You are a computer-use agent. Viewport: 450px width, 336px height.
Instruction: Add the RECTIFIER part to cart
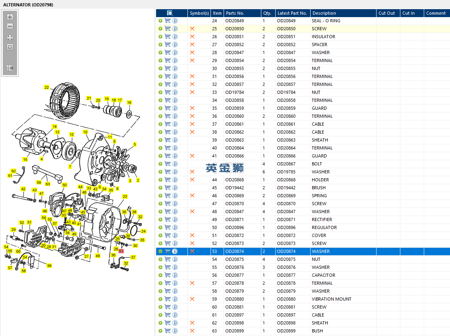click(x=168, y=219)
